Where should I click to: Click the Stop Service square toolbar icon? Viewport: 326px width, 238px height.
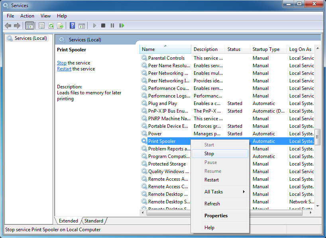103,25
